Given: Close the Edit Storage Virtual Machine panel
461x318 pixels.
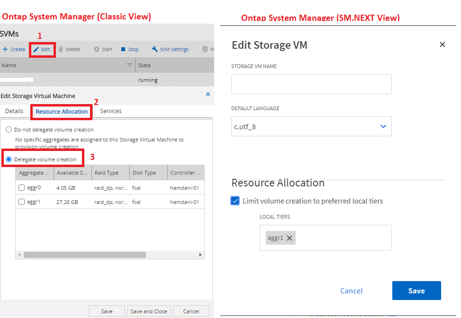Looking at the screenshot, I should (208, 95).
